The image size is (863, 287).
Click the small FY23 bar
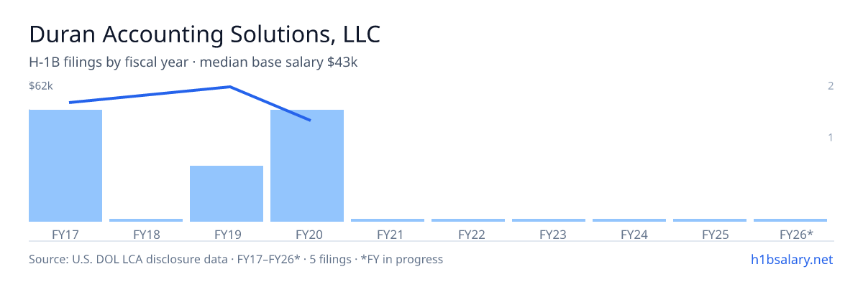click(x=549, y=220)
